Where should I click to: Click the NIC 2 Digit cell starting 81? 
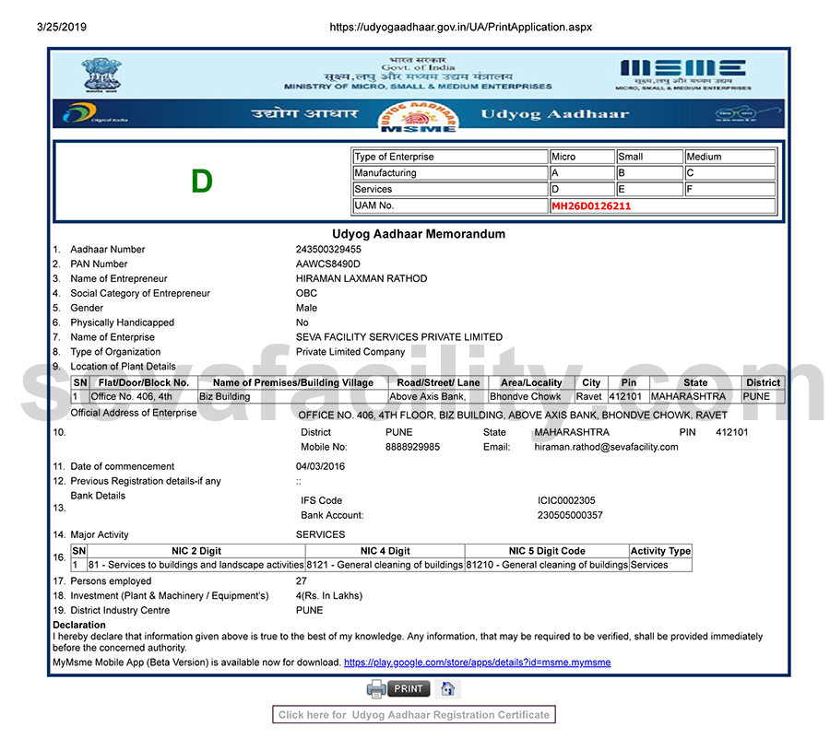[196, 565]
